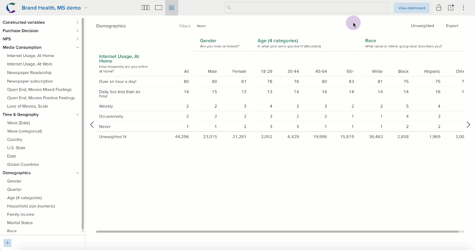Viewport: 475px width, 250px height.
Task: Click the Filters None value
Action: coord(201,26)
